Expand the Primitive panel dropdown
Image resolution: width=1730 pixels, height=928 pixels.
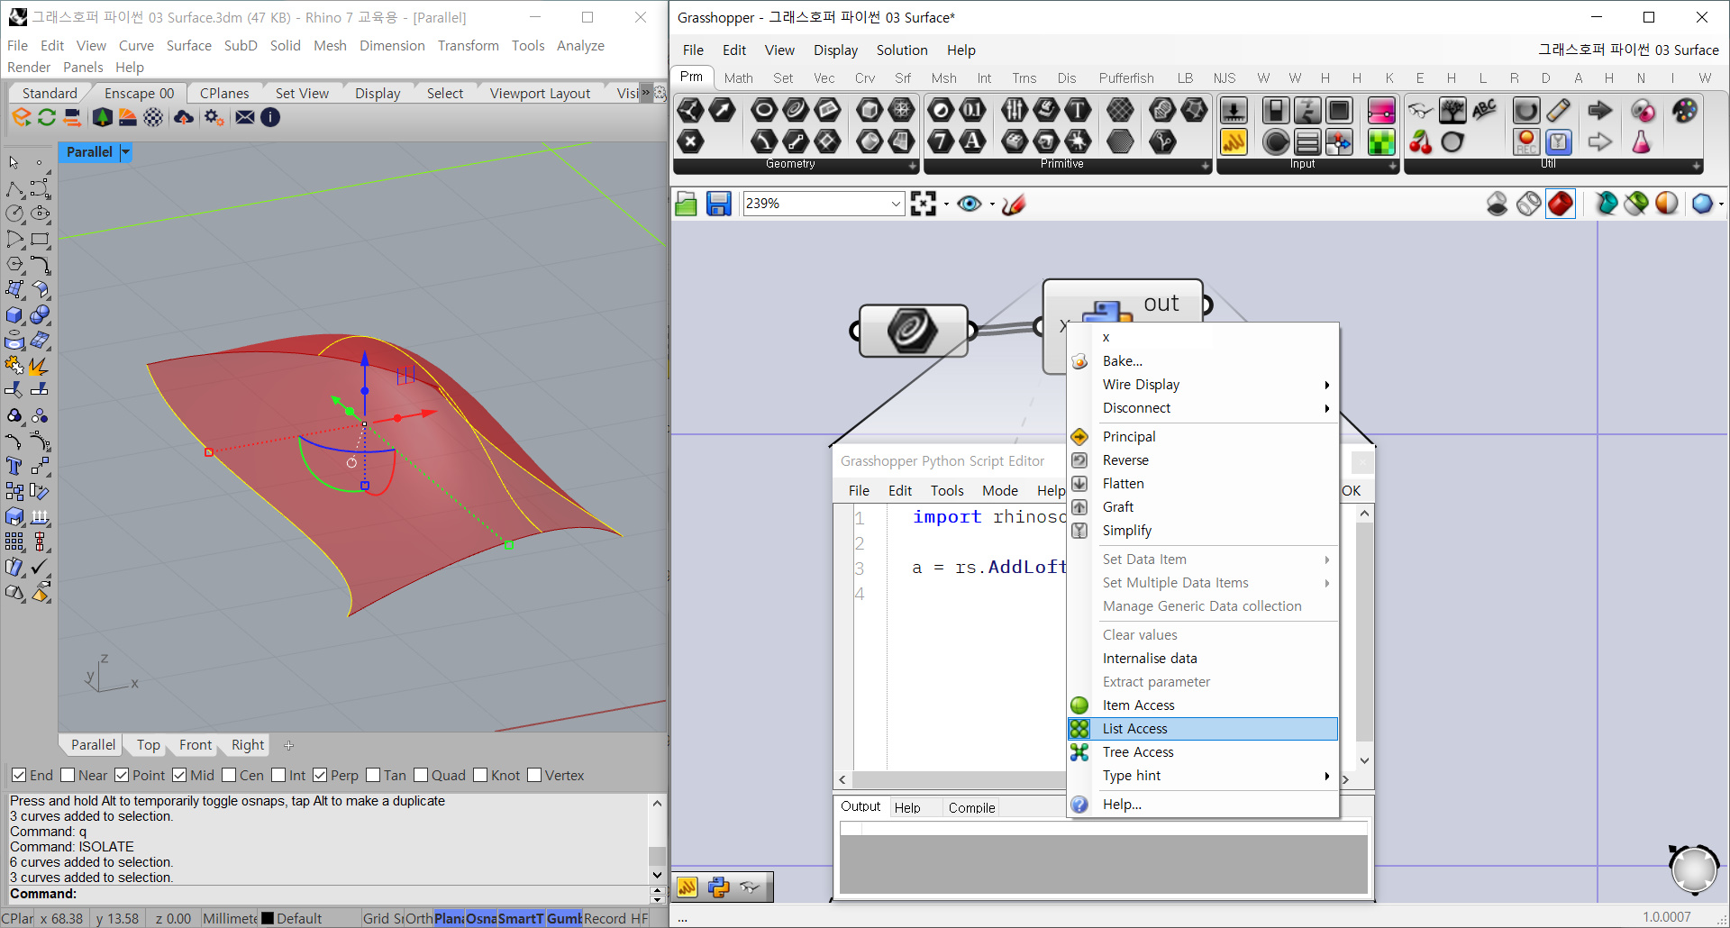click(1205, 165)
